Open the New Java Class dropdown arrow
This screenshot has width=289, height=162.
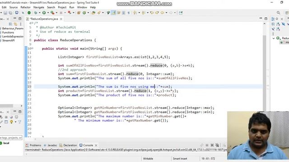point(88,13)
